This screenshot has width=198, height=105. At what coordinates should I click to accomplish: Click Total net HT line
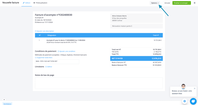pos(136,49)
